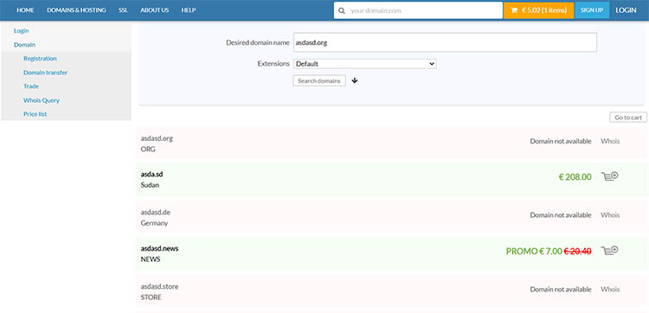Click the asdasd.store result name
The width and height of the screenshot is (649, 313).
[x=159, y=286]
